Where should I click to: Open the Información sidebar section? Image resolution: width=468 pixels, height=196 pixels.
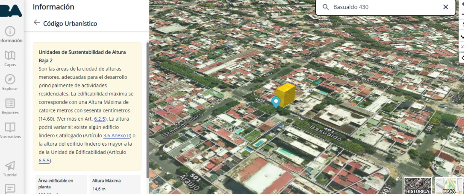[x=10, y=35]
